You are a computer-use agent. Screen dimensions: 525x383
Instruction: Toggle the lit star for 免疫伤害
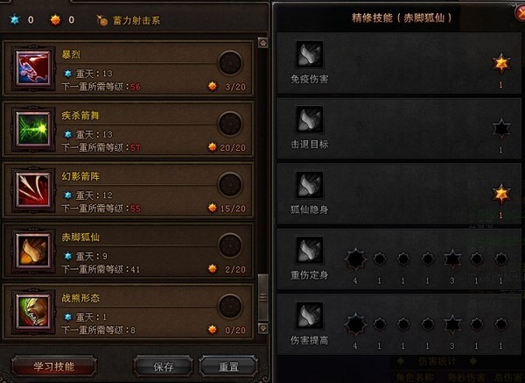pos(501,63)
